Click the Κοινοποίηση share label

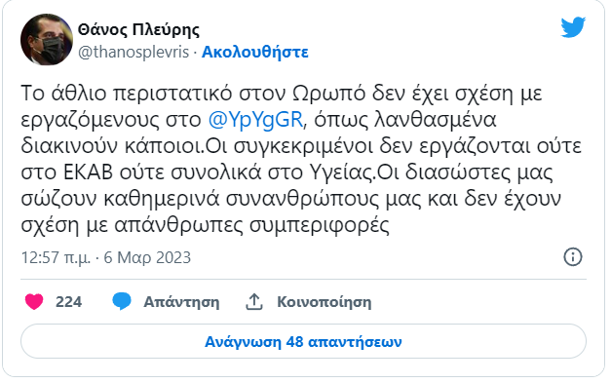point(325,302)
